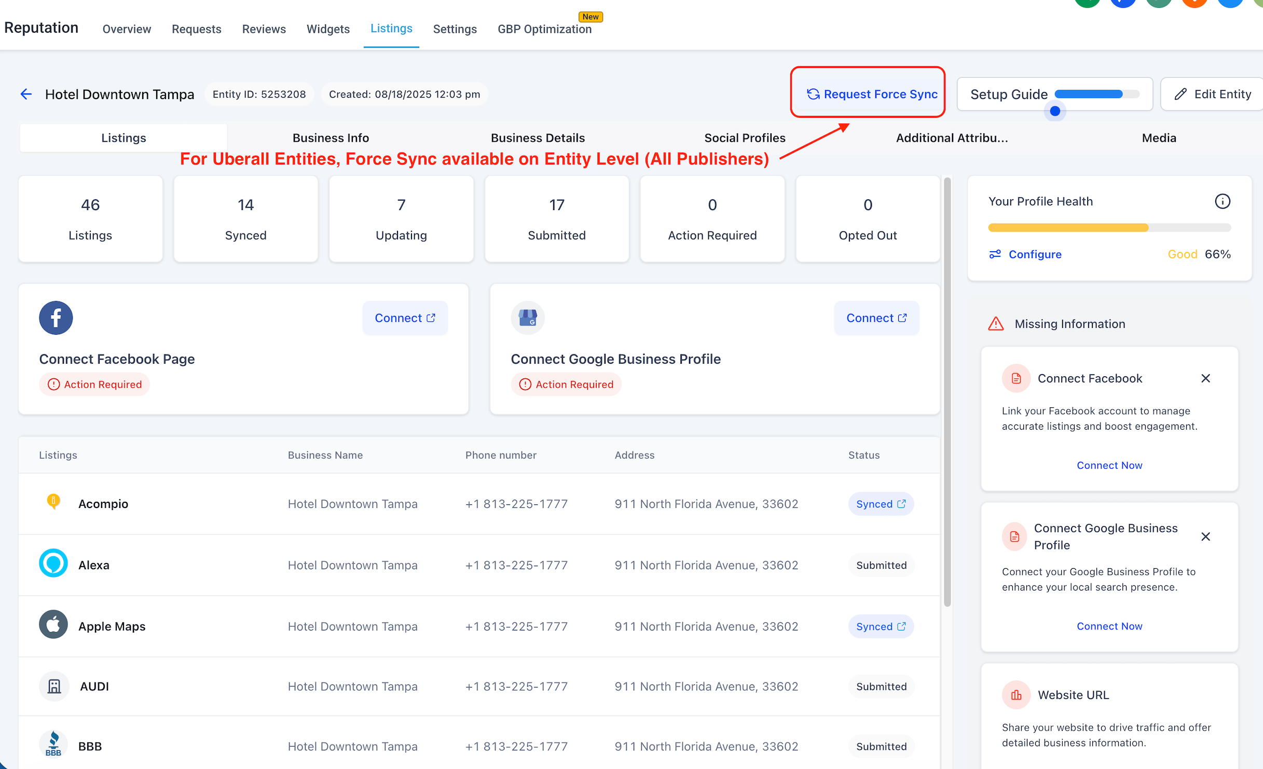
Task: Click the Missing Information warning triangle icon
Action: click(x=996, y=324)
